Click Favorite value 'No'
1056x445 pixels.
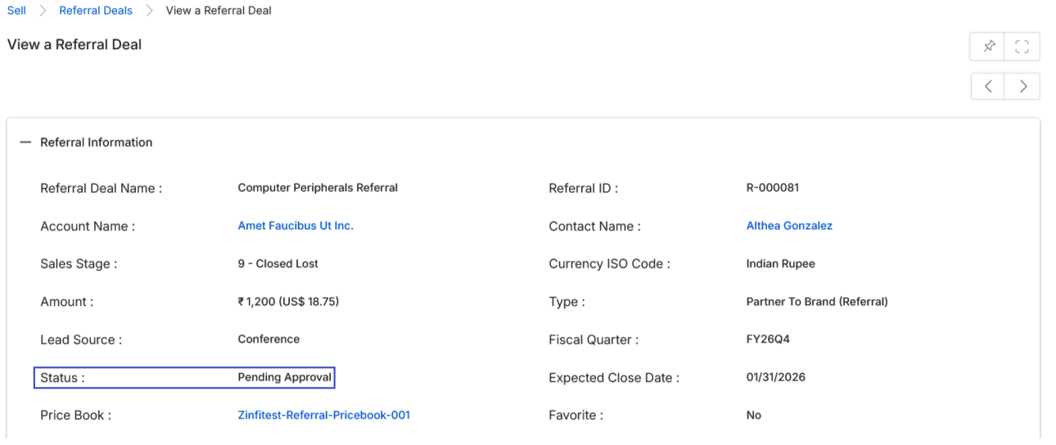coord(754,416)
